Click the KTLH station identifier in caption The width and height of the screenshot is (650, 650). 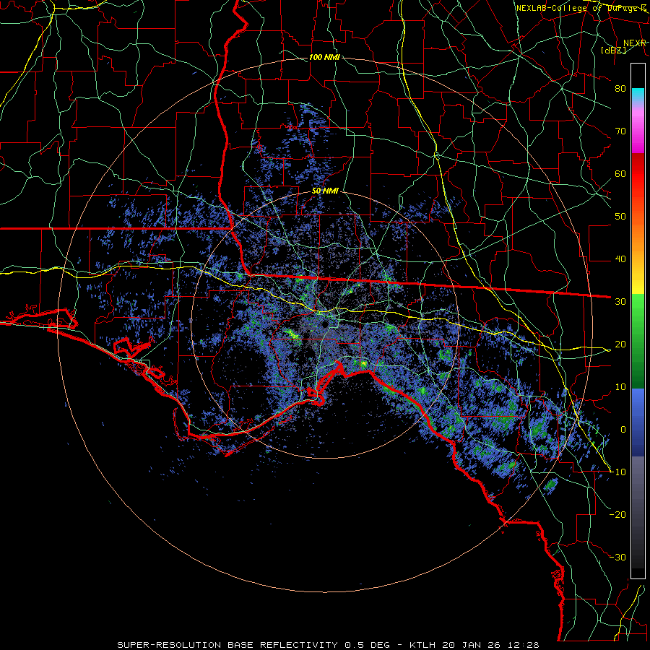coord(424,645)
